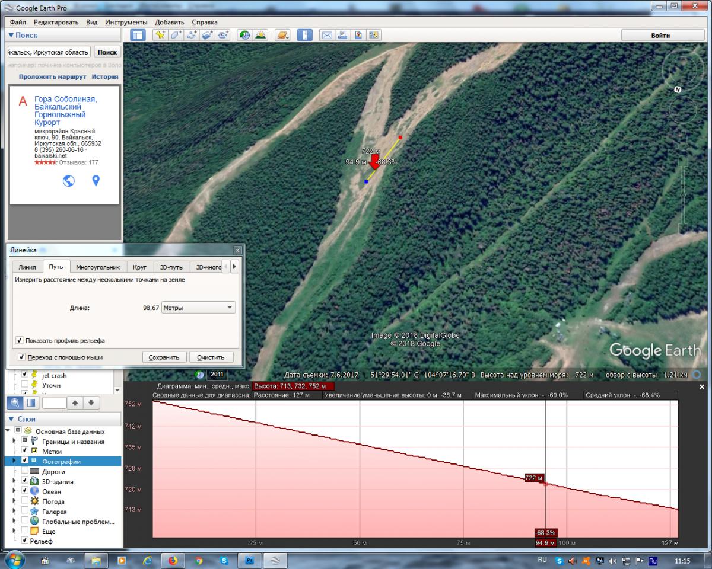The image size is (712, 569).
Task: Print the current view
Action: (x=342, y=35)
